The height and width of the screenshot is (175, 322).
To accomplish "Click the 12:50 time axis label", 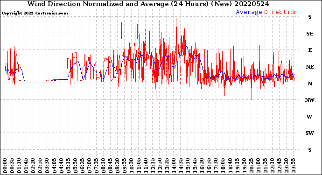I will click(x=160, y=166).
